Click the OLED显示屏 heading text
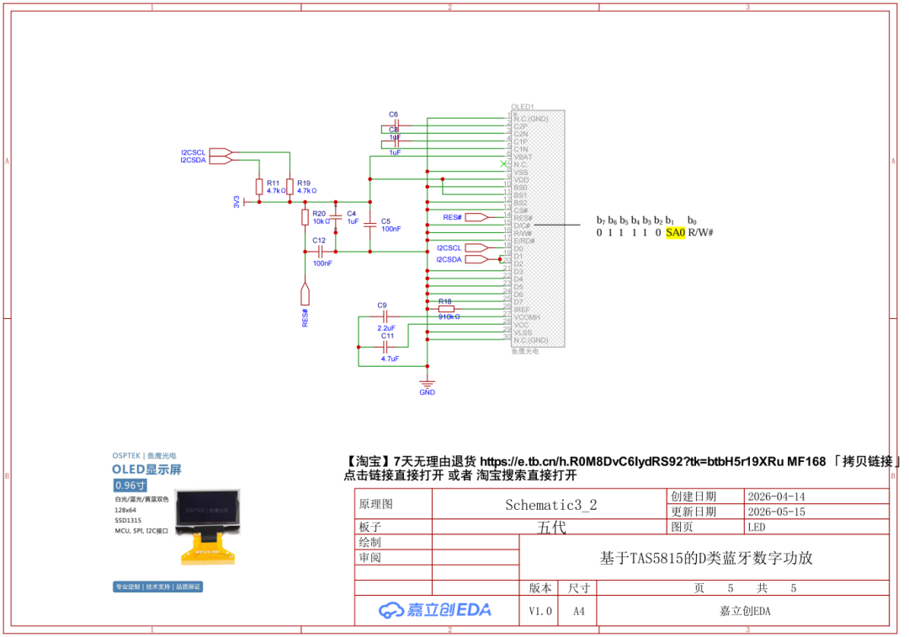Image resolution: width=909 pixels, height=637 pixels. click(146, 470)
